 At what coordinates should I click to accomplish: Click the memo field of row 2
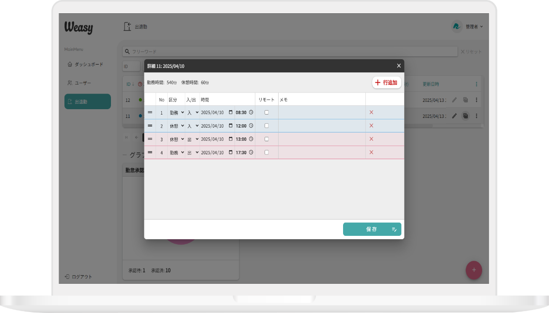pyautogui.click(x=322, y=126)
